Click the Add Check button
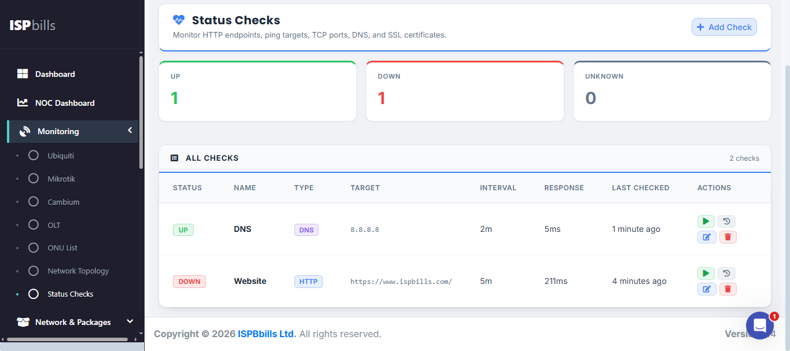 click(x=724, y=27)
